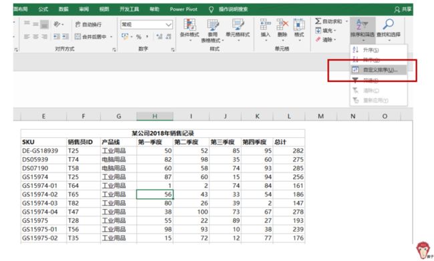
Task: Click the Increase Decimal icon
Action: 159,37
